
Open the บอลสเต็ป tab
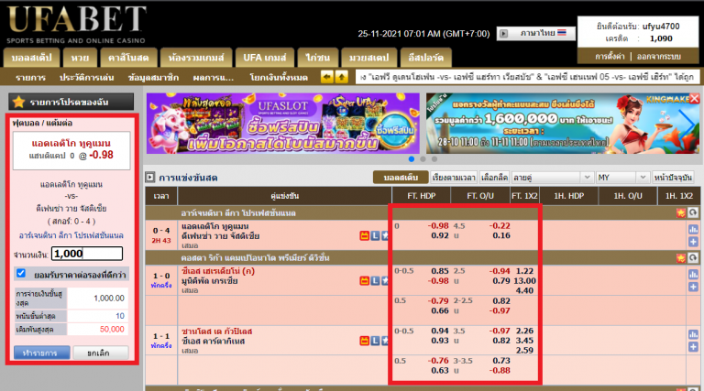(x=32, y=58)
